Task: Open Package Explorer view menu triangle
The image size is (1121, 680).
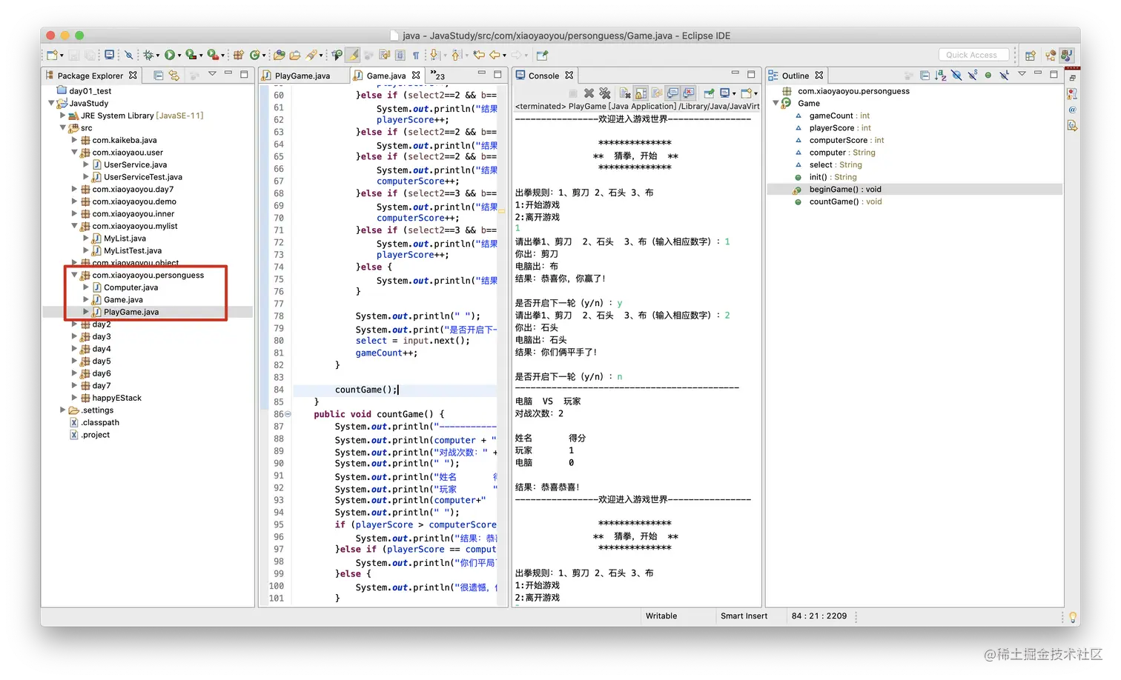Action: [x=212, y=73]
